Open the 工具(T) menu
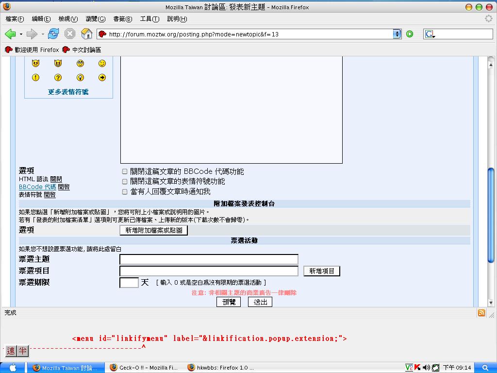Viewport: 497px width, 373px height. point(149,19)
